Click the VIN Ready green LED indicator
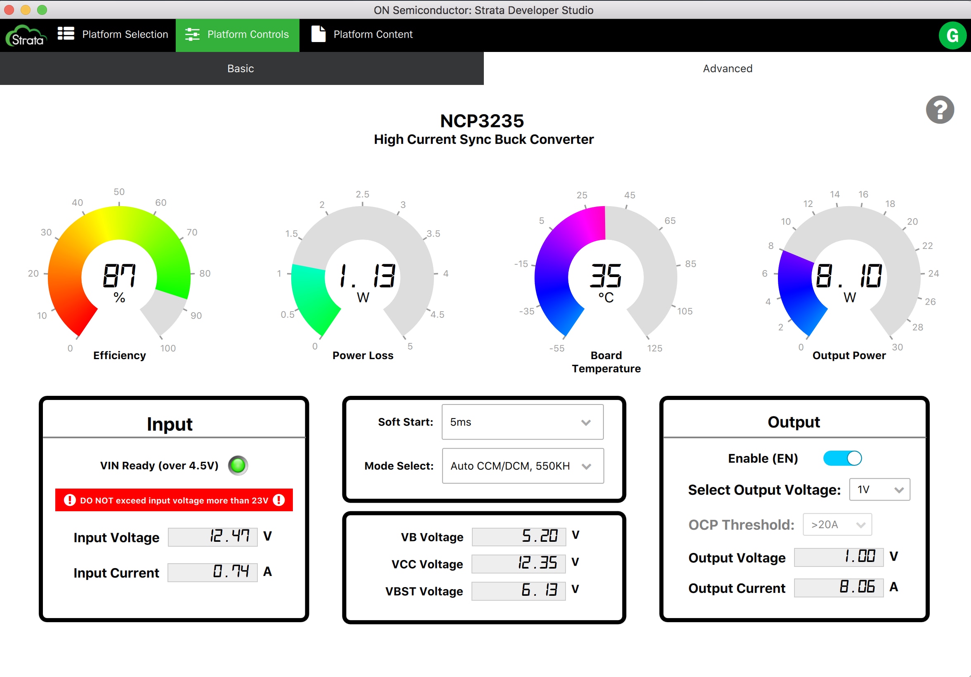The image size is (971, 677). coord(238,465)
